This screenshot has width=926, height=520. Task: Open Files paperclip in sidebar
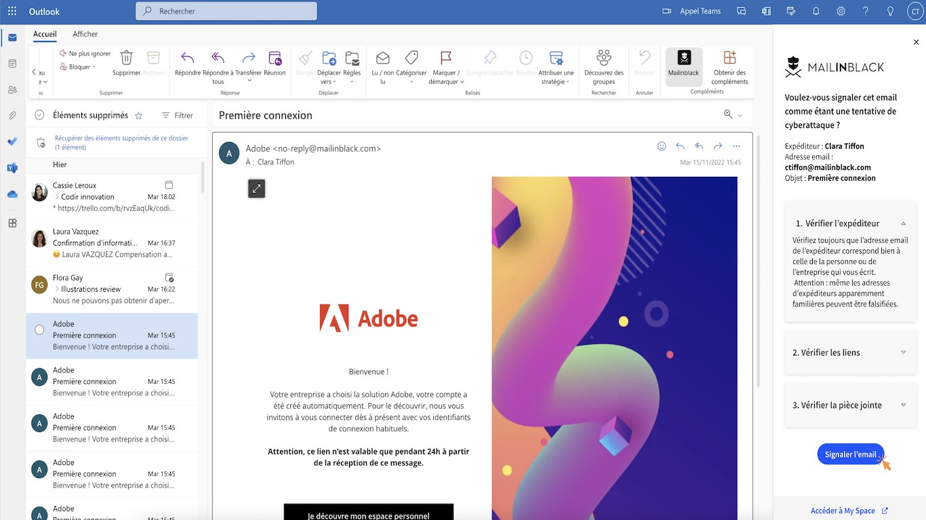coord(12,116)
